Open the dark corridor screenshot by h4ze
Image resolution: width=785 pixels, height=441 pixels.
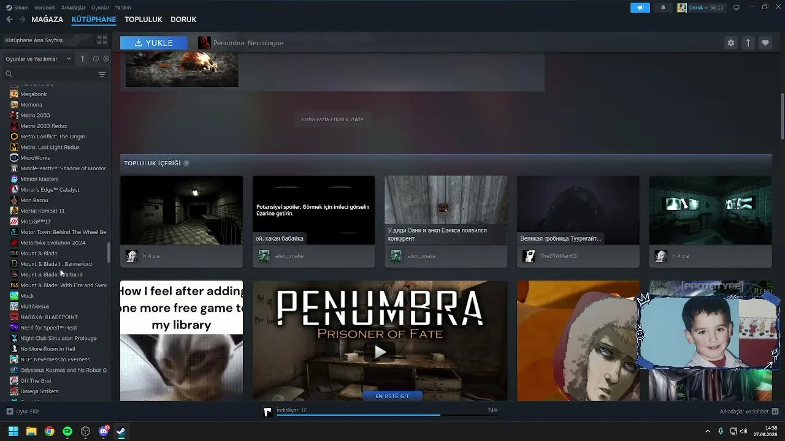[x=182, y=210]
